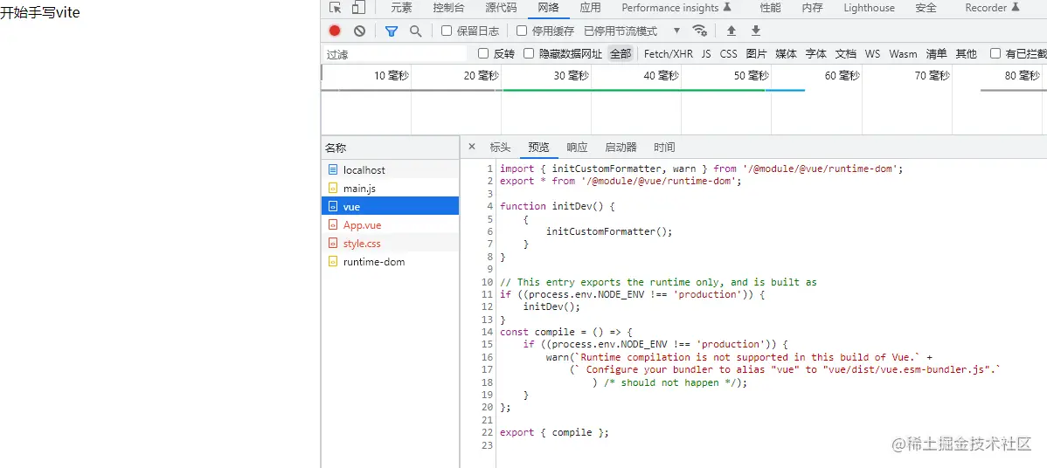The width and height of the screenshot is (1047, 468).
Task: Filter requests by 媒体 type
Action: click(786, 54)
